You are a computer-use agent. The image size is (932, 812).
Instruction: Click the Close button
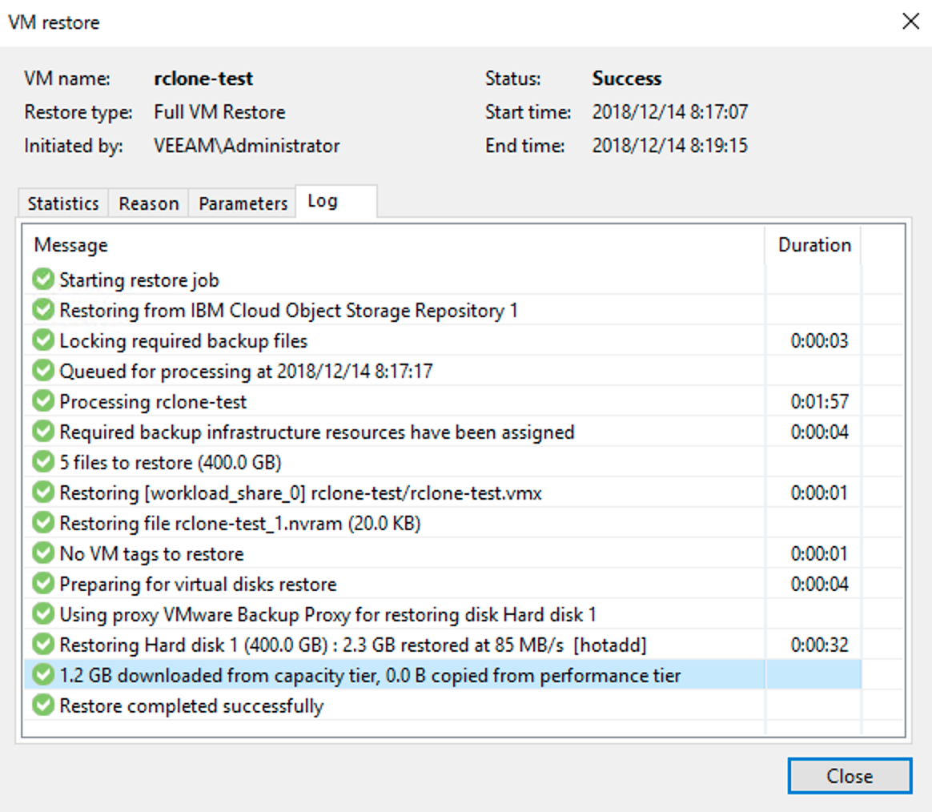click(x=850, y=776)
